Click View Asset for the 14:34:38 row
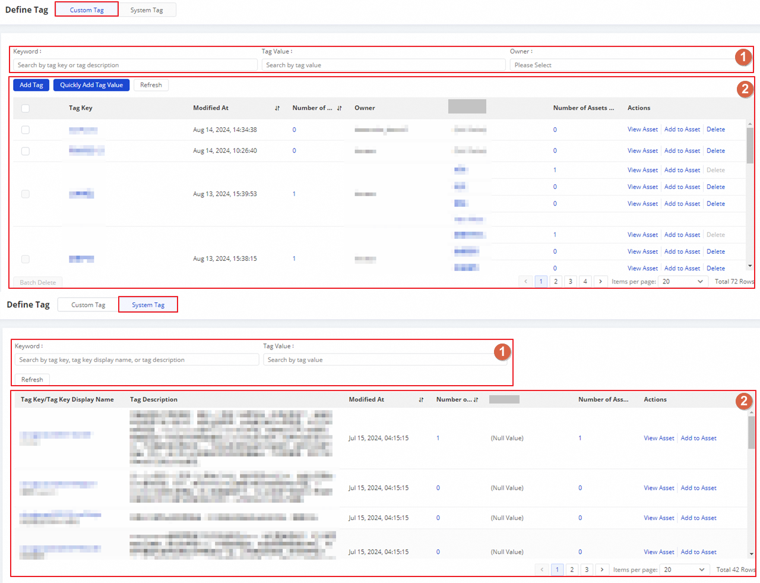Viewport: 760px width, 583px height. click(642, 129)
